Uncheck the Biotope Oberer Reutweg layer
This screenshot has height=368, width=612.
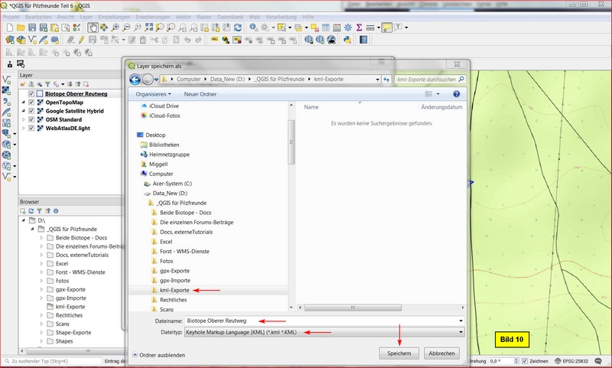coord(31,93)
